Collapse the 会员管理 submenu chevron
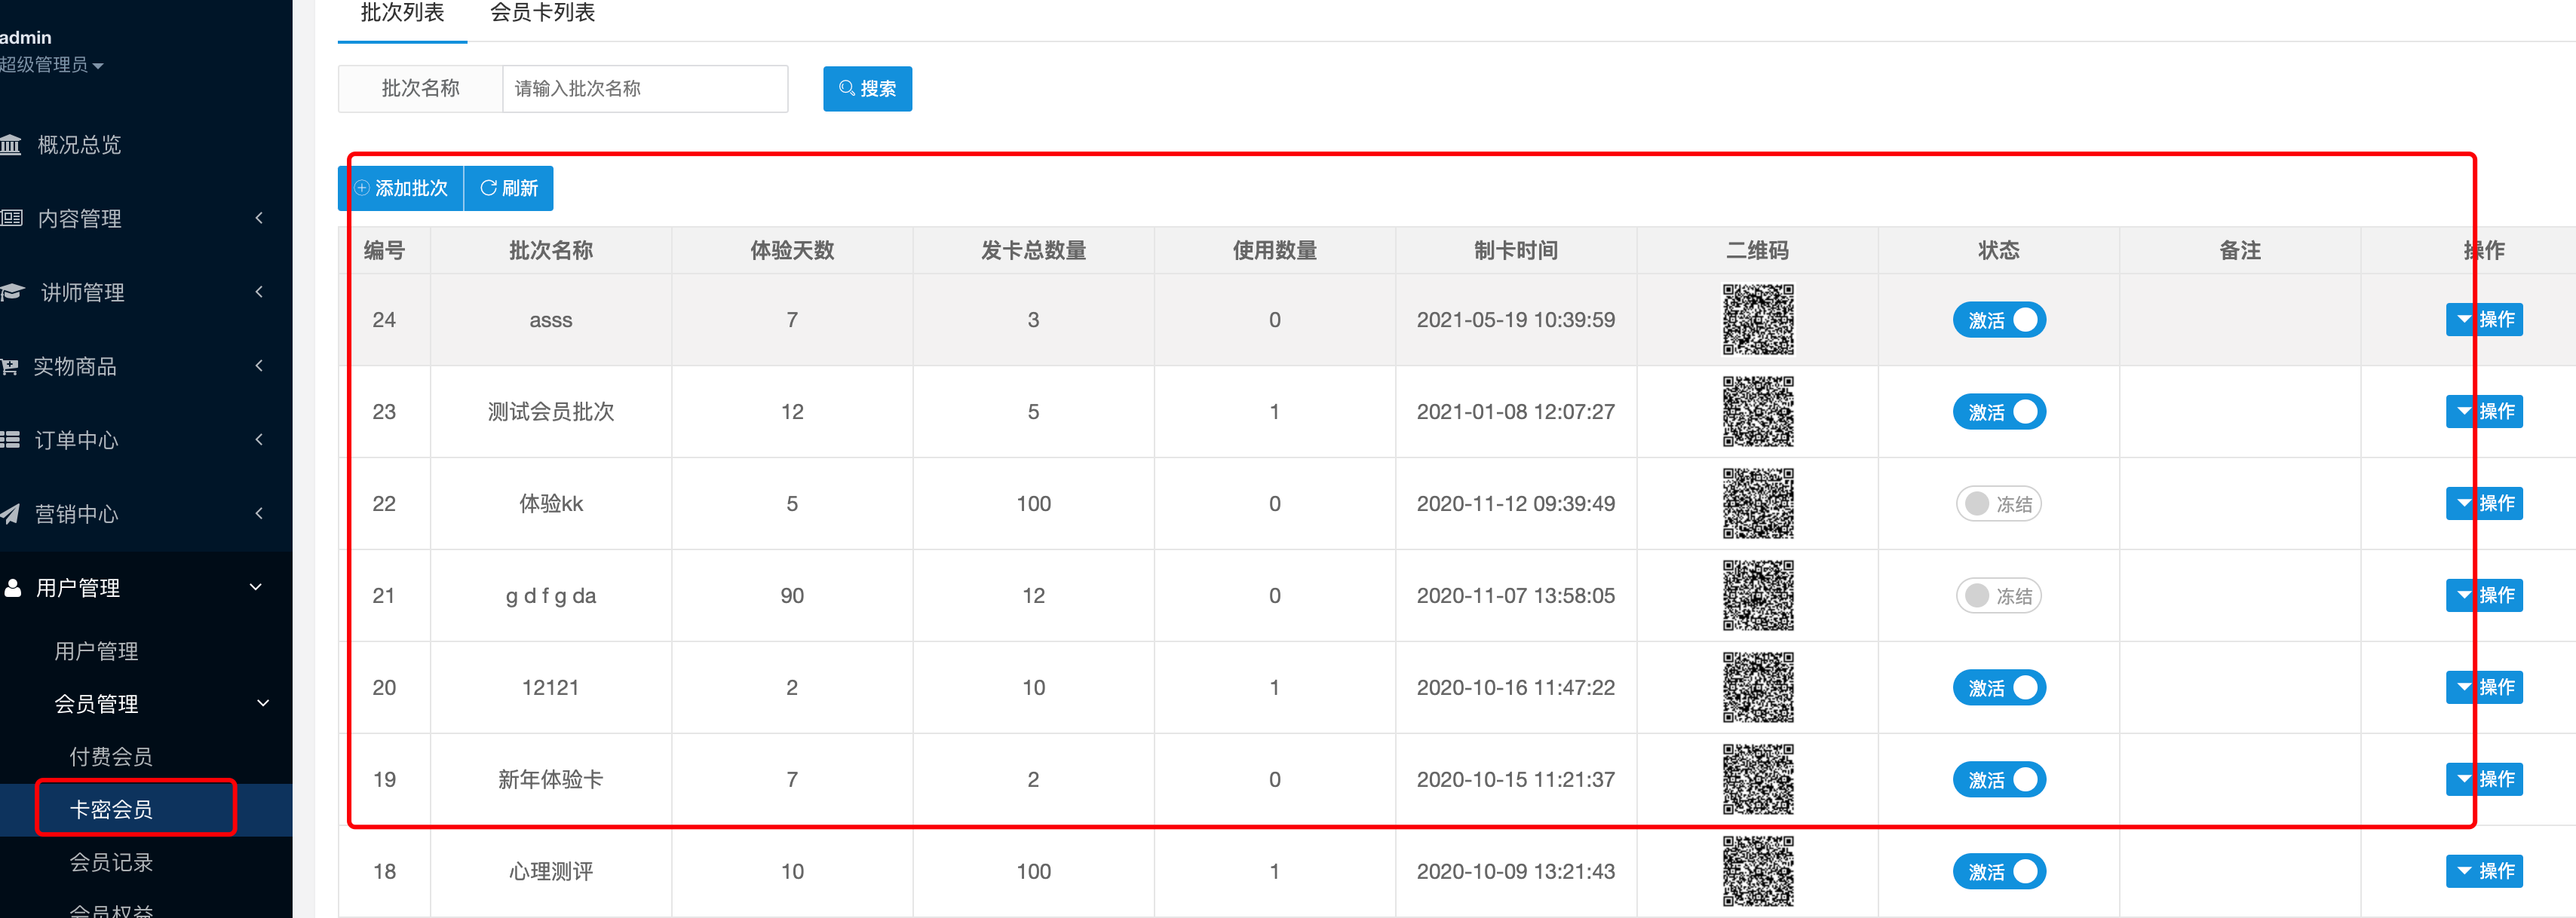The height and width of the screenshot is (918, 2576). (x=263, y=704)
